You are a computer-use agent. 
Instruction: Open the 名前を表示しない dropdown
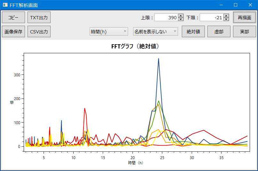coord(155,31)
